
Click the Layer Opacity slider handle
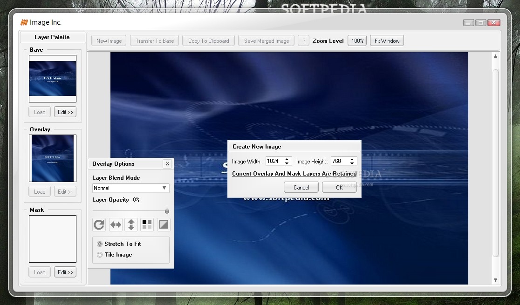167,211
